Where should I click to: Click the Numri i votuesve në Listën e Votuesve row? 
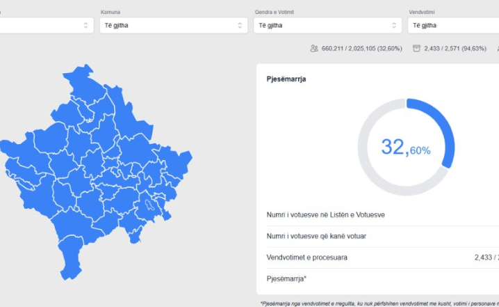coord(326,215)
